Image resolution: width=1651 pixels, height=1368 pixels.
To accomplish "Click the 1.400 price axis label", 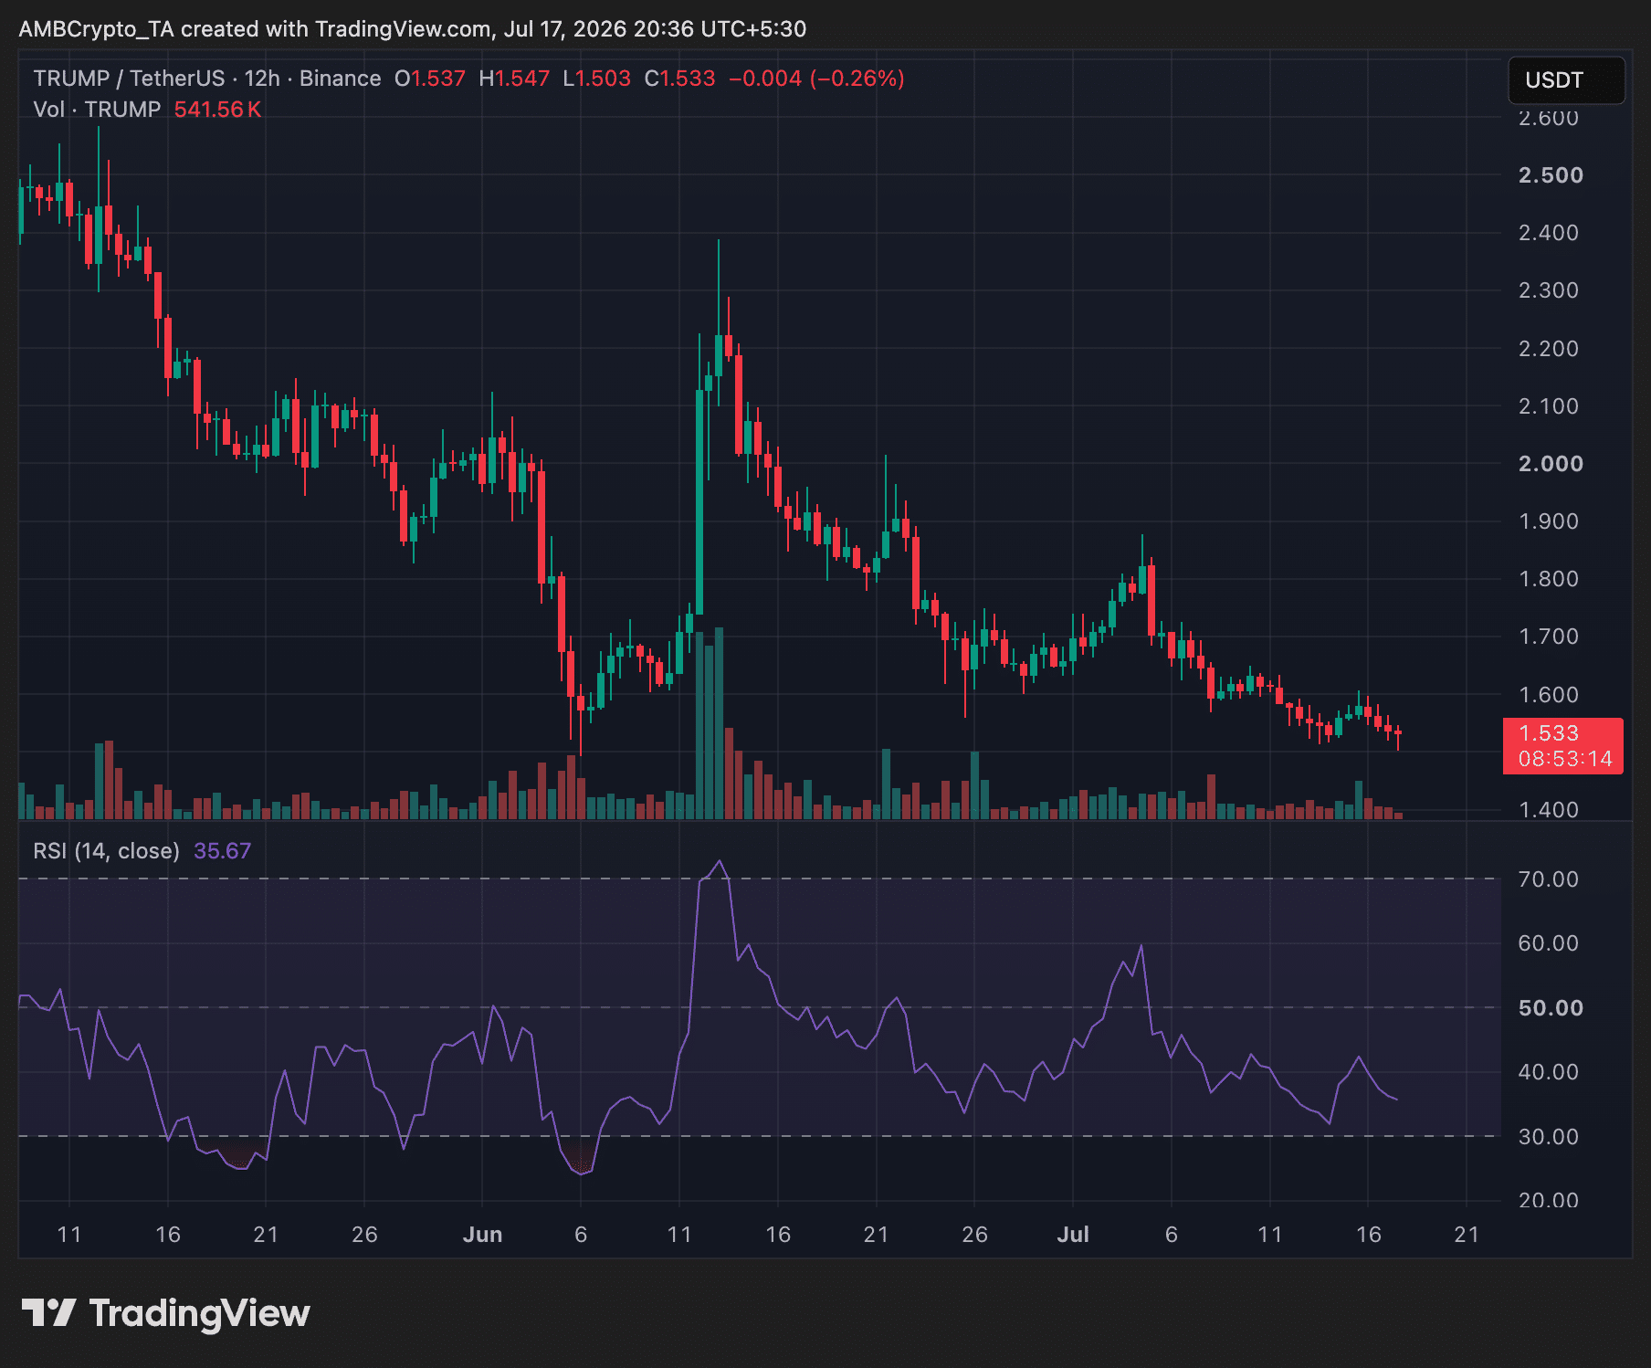I will point(1549,809).
